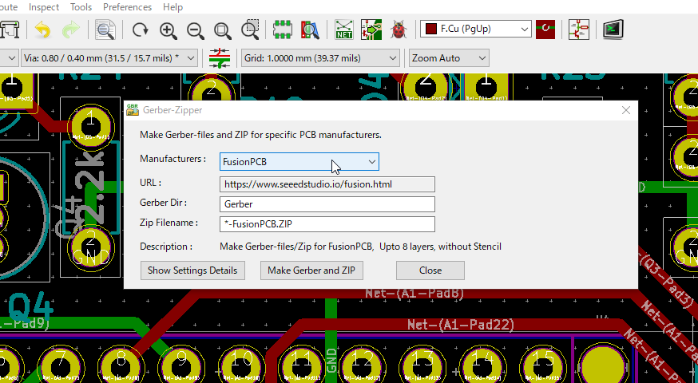Open the footprint editor icon
This screenshot has height=383, width=698.
[282, 30]
